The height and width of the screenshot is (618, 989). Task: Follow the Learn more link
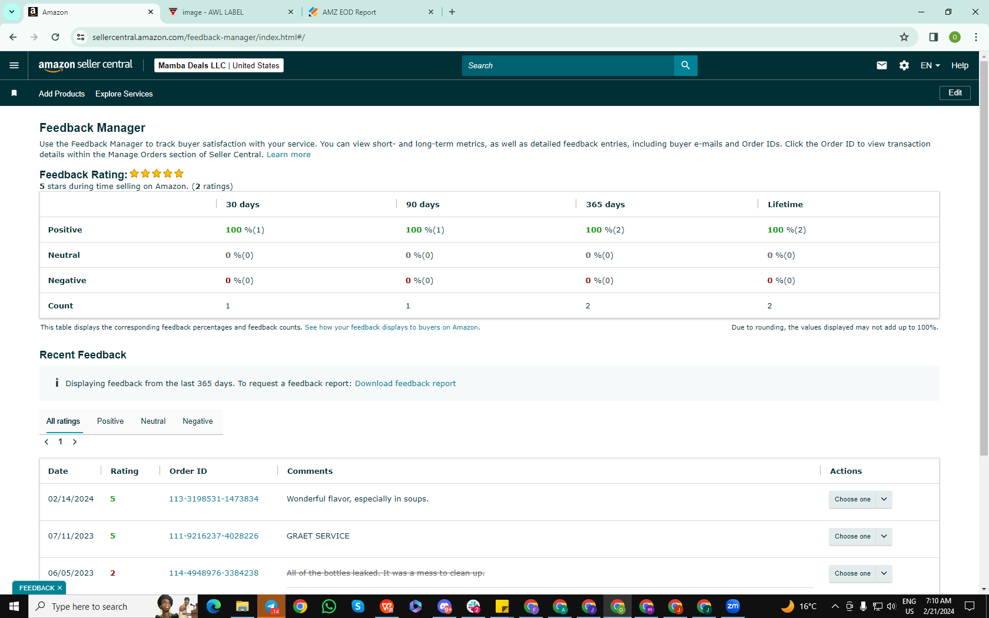pos(288,154)
